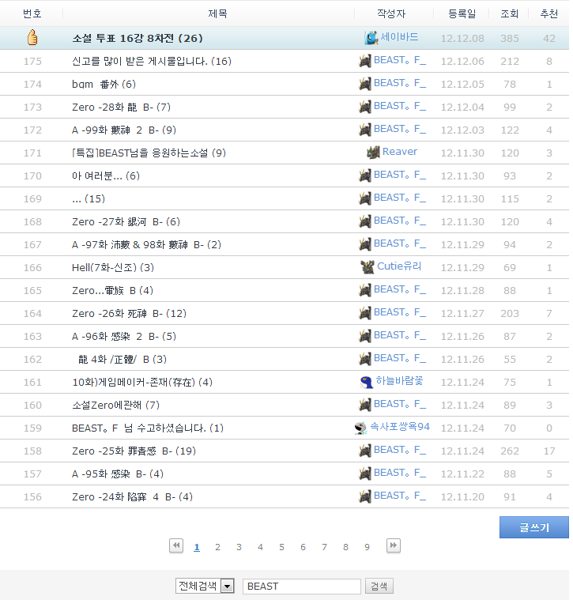The height and width of the screenshot is (600, 573).
Task: Click the 글쓰기 write post button
Action: click(533, 527)
